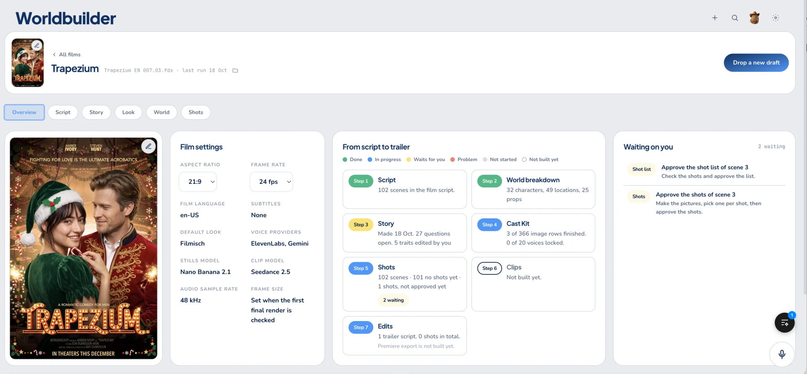Open the Script tab

click(x=63, y=113)
